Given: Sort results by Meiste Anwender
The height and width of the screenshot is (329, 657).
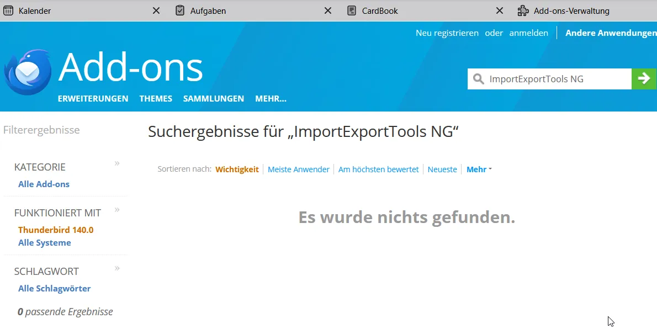Looking at the screenshot, I should click(x=298, y=169).
